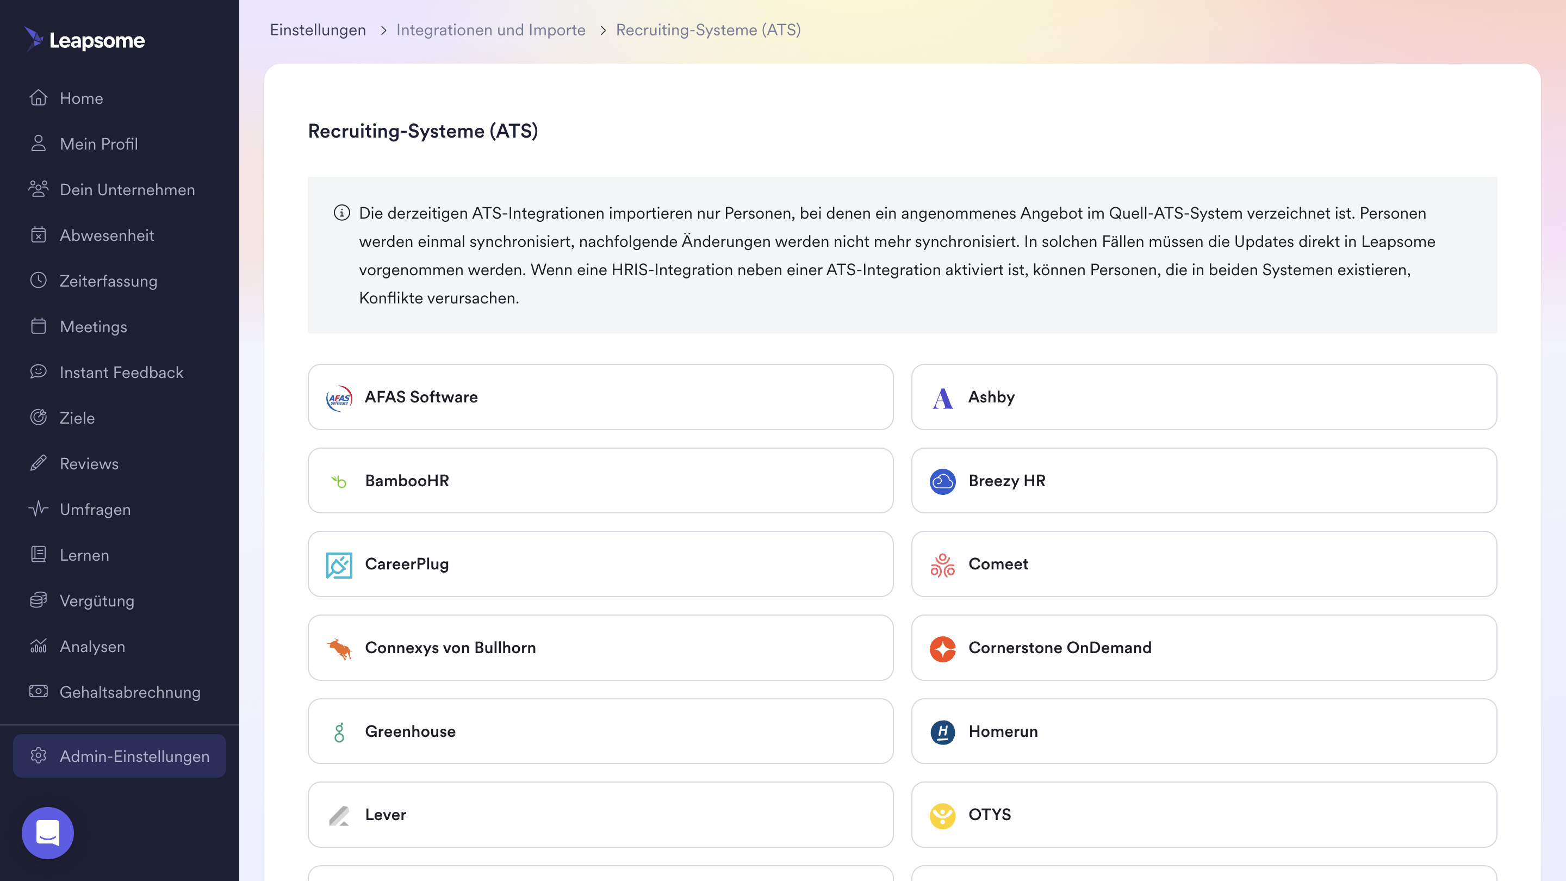The width and height of the screenshot is (1566, 881).
Task: Navigate to Integrationen und Importe breadcrumb
Action: [490, 30]
